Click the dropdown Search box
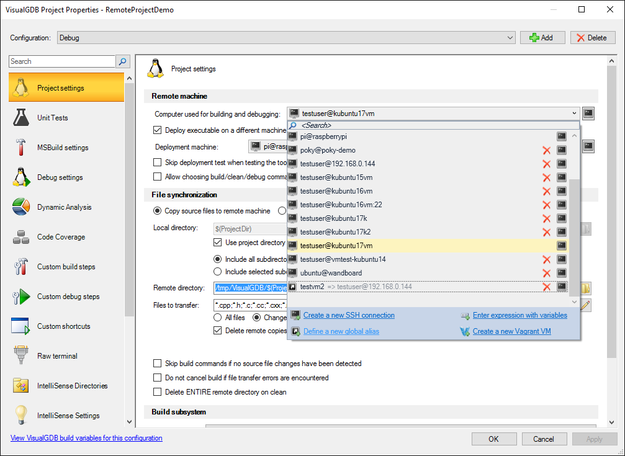The height and width of the screenshot is (456, 625). pyautogui.click(x=433, y=125)
